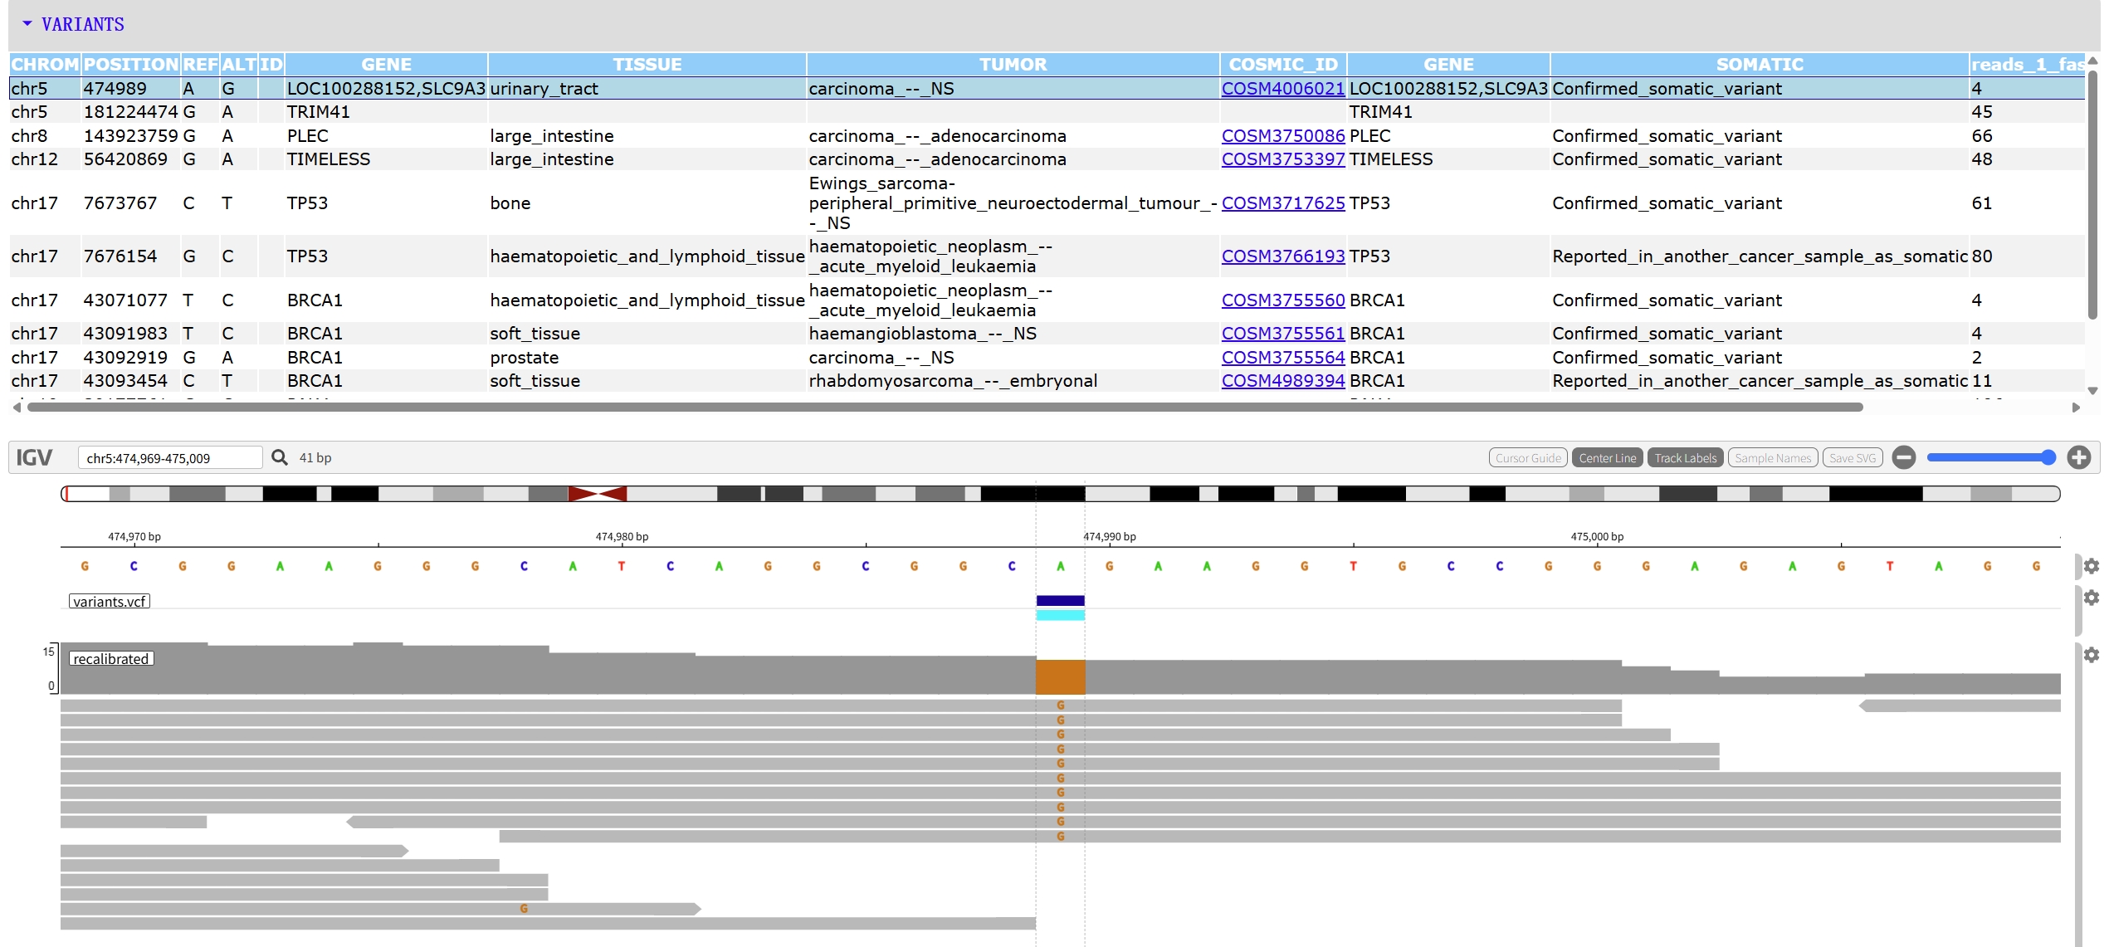
Task: Open gear settings for sequence track
Action: (2091, 566)
